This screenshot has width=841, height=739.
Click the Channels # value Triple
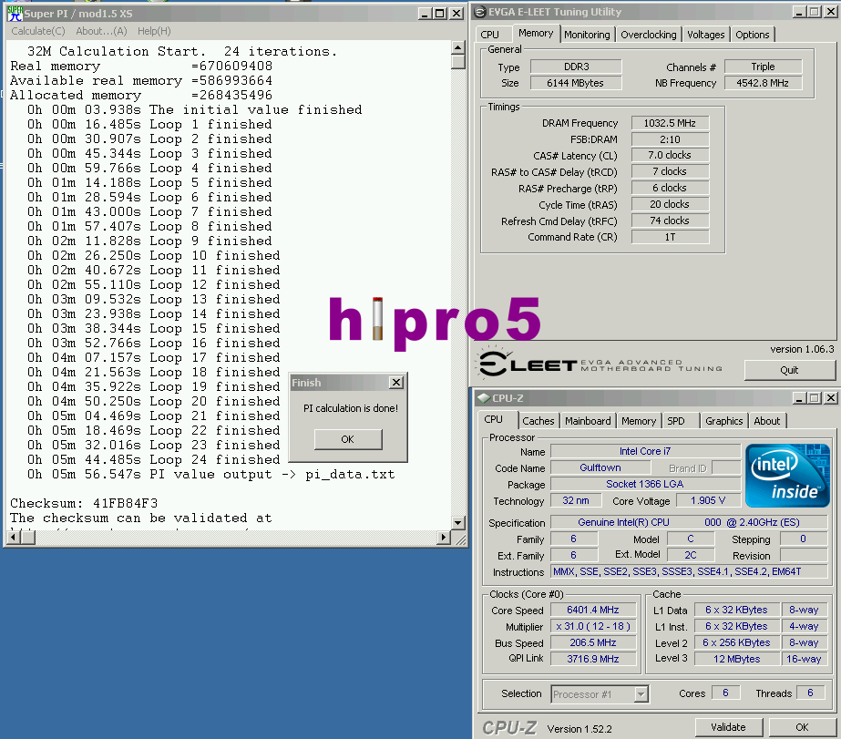[763, 67]
